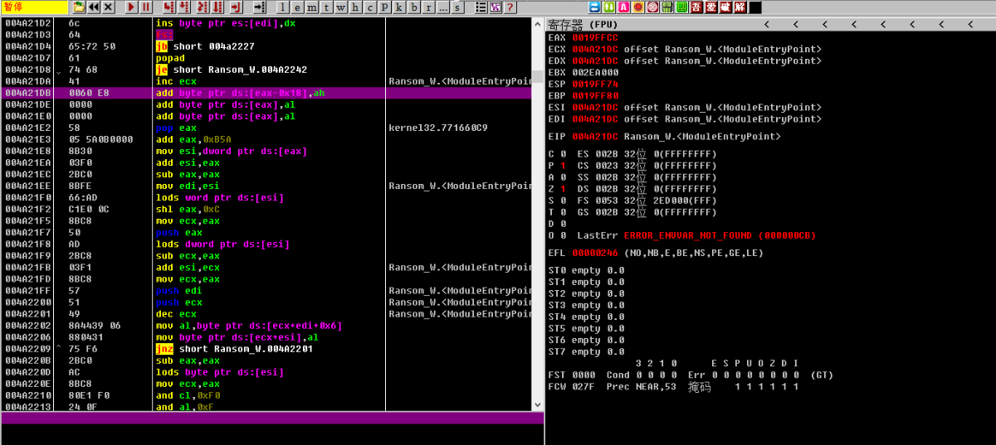Open Call stack with the k button
Viewport: 996px width, 445px height.
pyautogui.click(x=399, y=7)
